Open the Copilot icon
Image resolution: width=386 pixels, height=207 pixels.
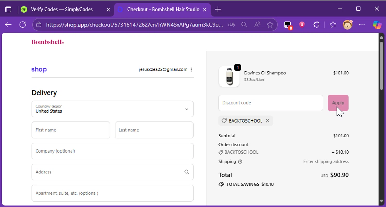(x=377, y=25)
